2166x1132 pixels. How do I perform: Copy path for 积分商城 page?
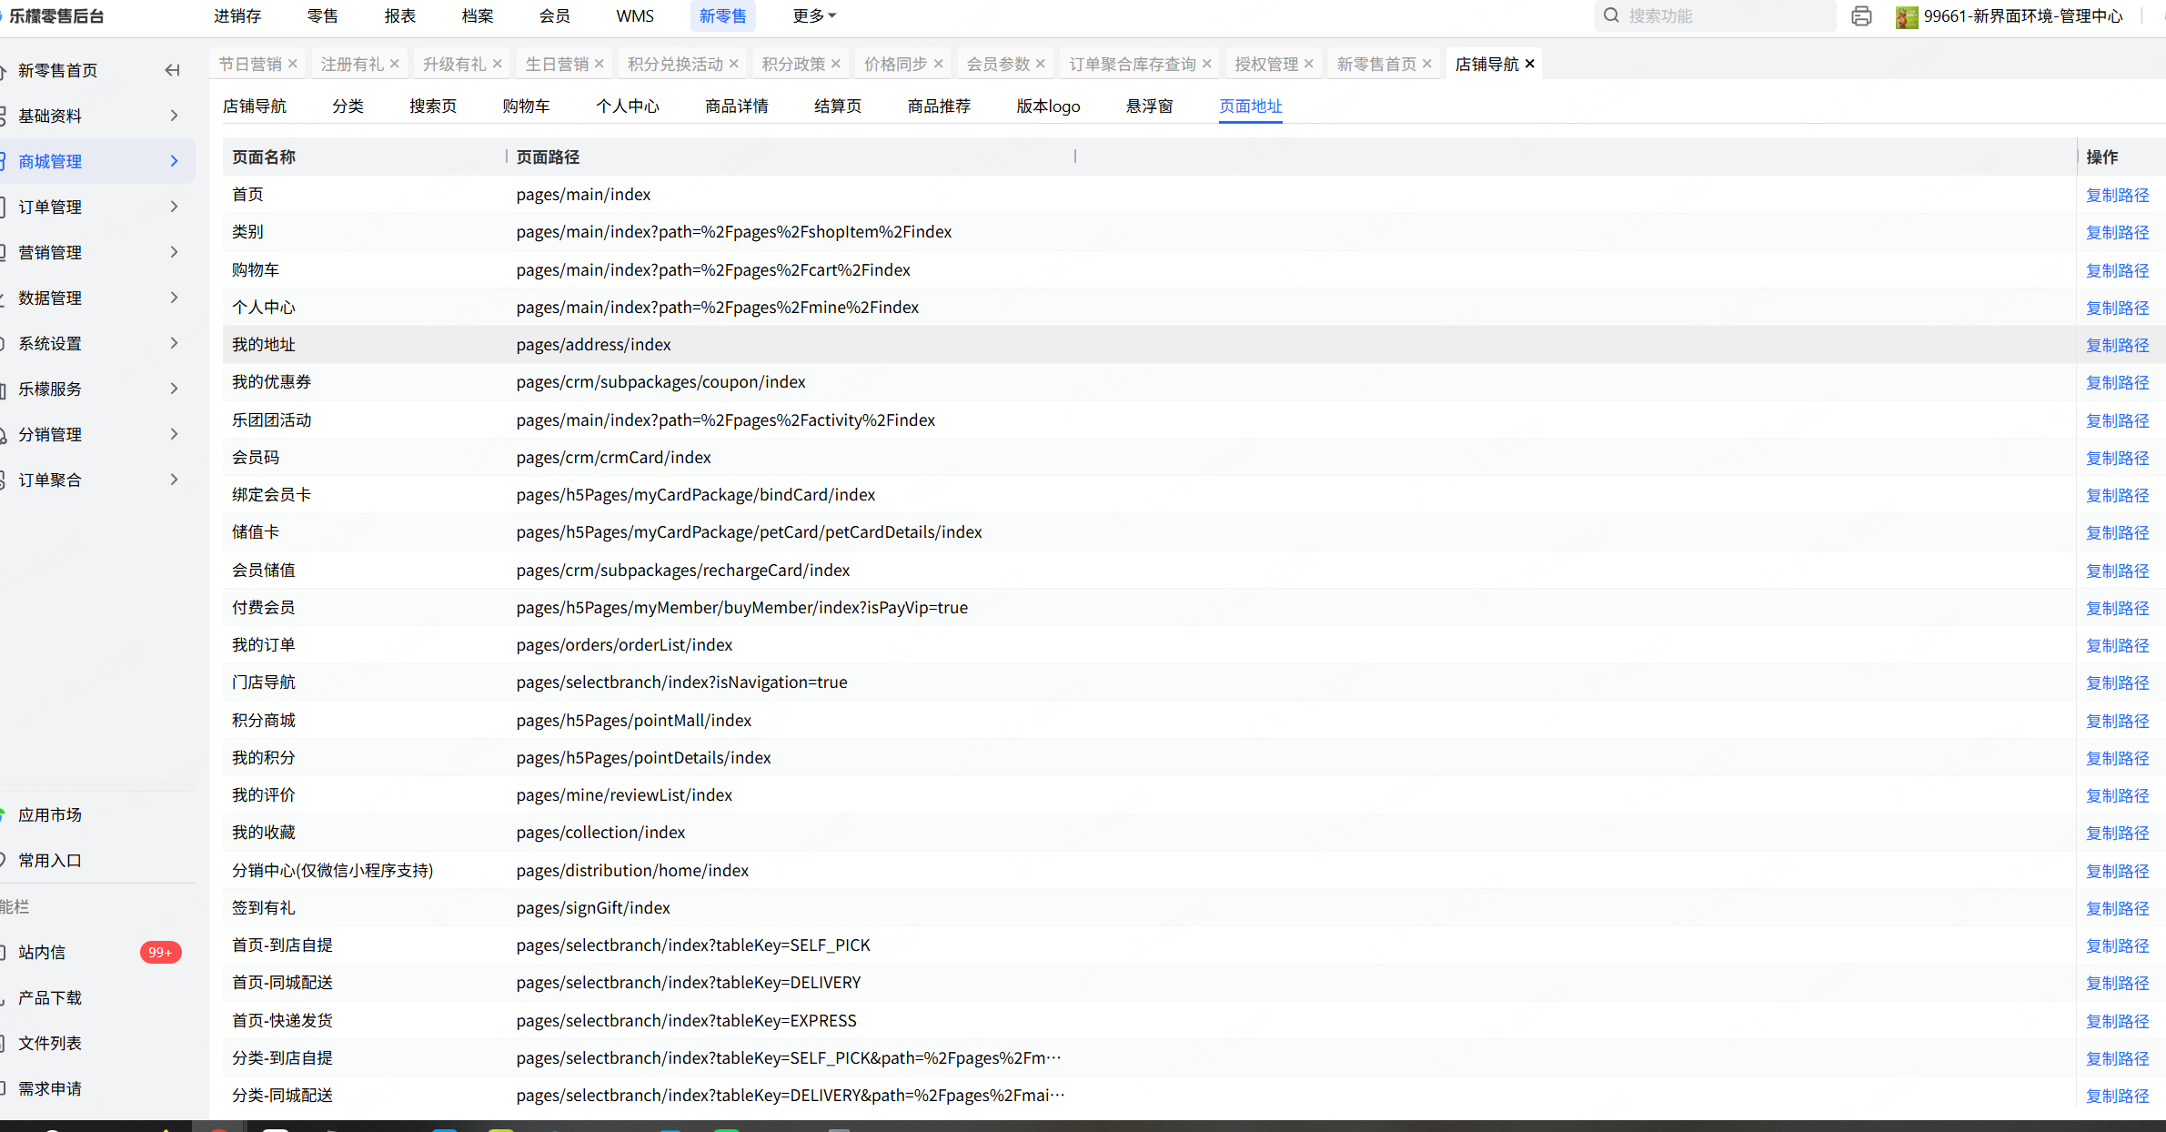[x=2117, y=721]
